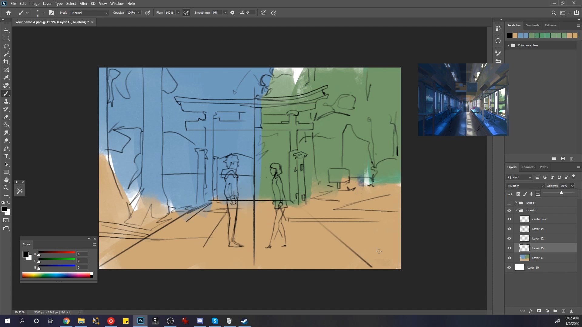Select the Rectangle shape tool
This screenshot has height=327, width=582.
[x=6, y=172]
